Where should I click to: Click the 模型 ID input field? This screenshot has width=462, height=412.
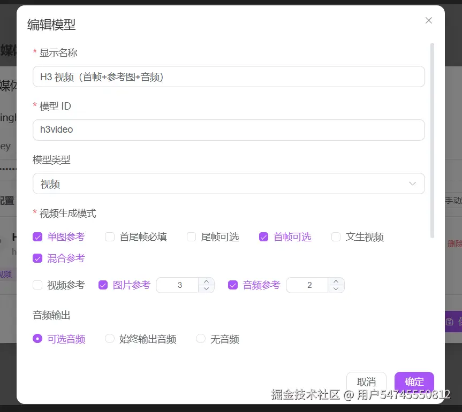tap(229, 130)
